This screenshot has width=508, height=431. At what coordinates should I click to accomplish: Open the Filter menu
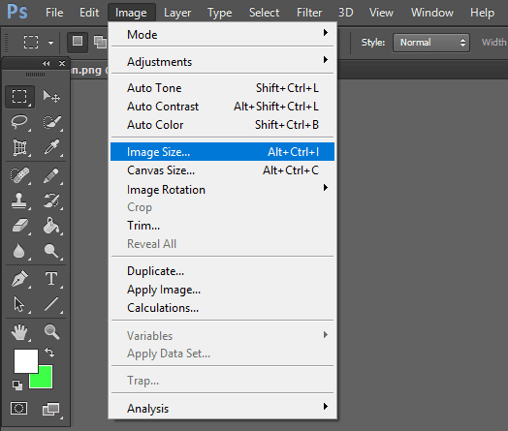309,13
